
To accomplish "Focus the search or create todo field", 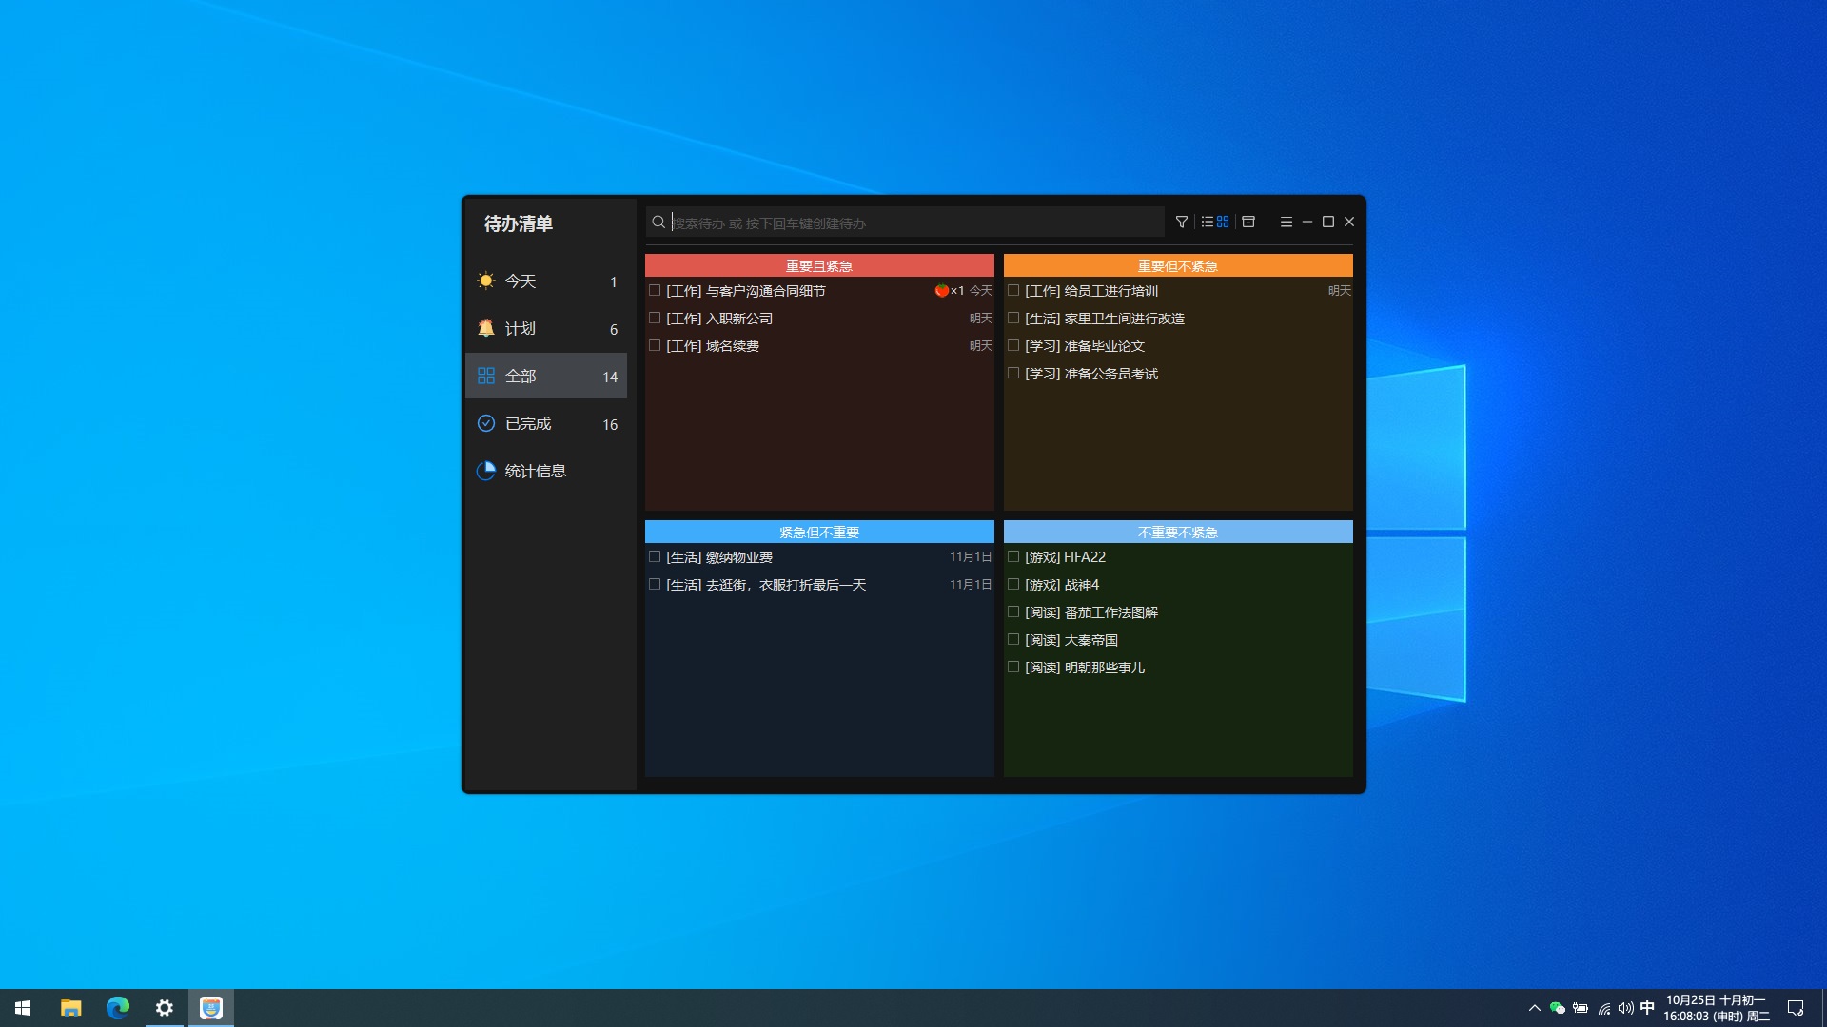I will [x=904, y=223].
